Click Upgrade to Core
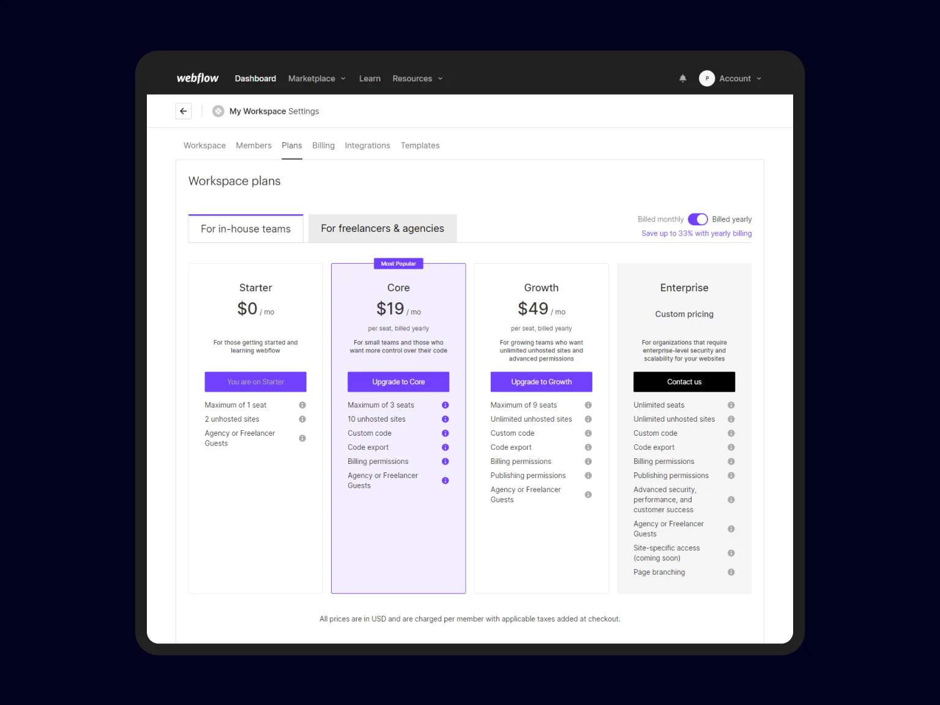This screenshot has height=705, width=940. coord(398,381)
